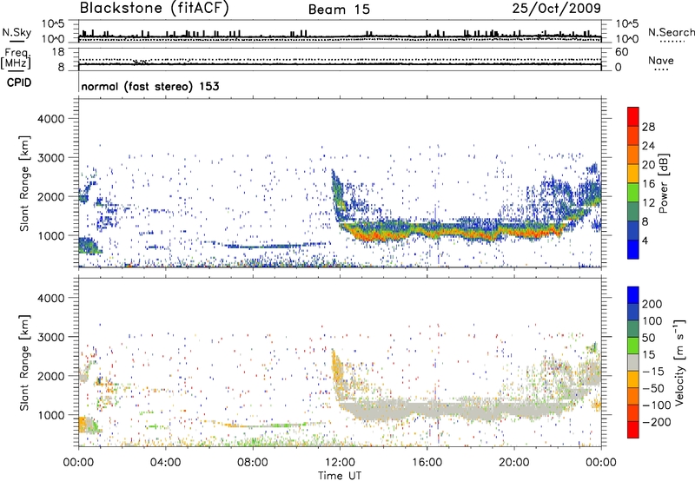The width and height of the screenshot is (695, 481).
Task: Click the 'Nave' legend label
Action: (x=661, y=61)
